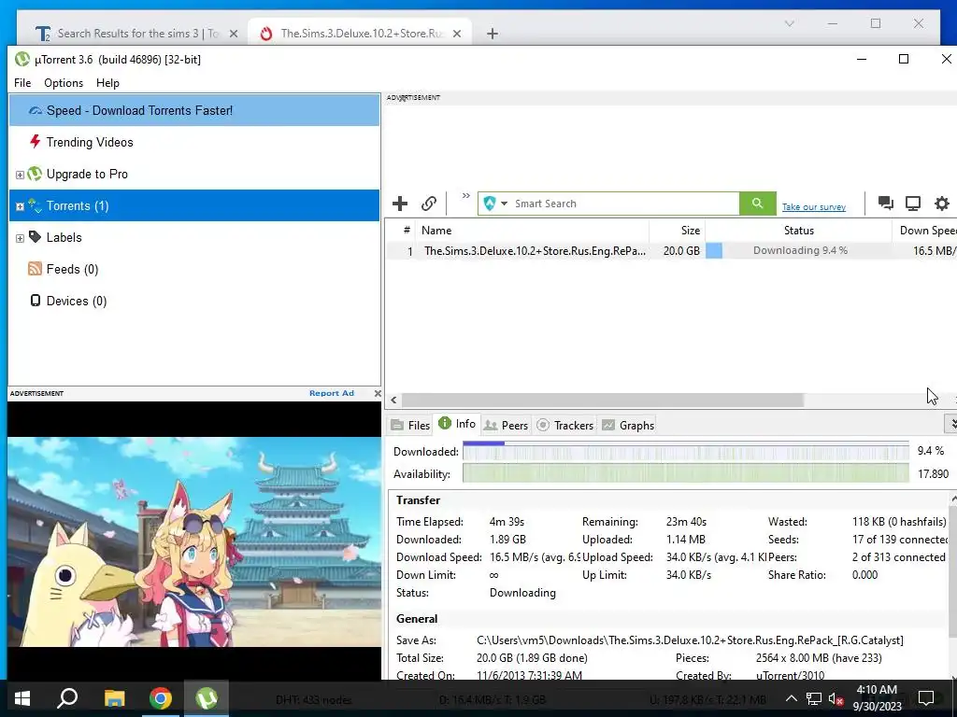Click the Availability green bar
This screenshot has height=717, width=957.
click(x=685, y=473)
